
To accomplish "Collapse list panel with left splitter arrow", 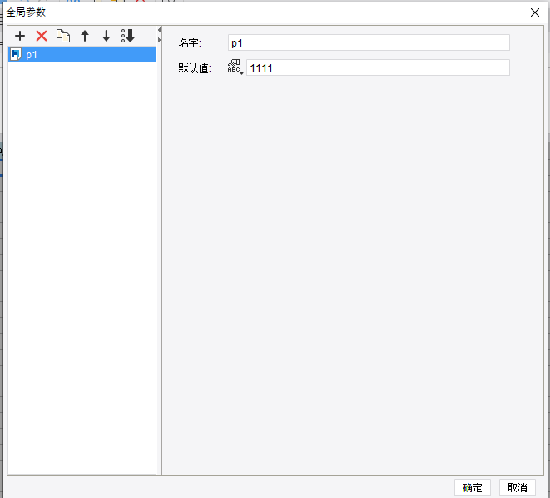I will (x=159, y=30).
